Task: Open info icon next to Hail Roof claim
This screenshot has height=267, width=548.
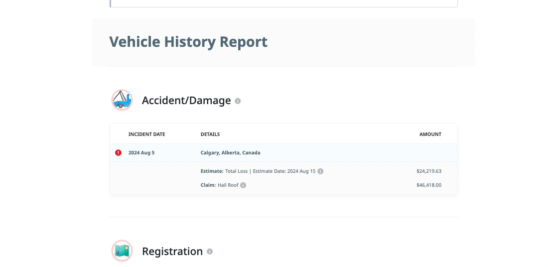Action: (243, 185)
